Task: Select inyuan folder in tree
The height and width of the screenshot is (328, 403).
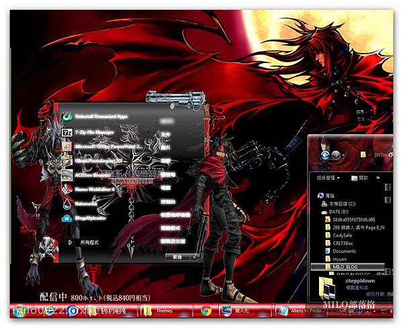Action: (336, 259)
